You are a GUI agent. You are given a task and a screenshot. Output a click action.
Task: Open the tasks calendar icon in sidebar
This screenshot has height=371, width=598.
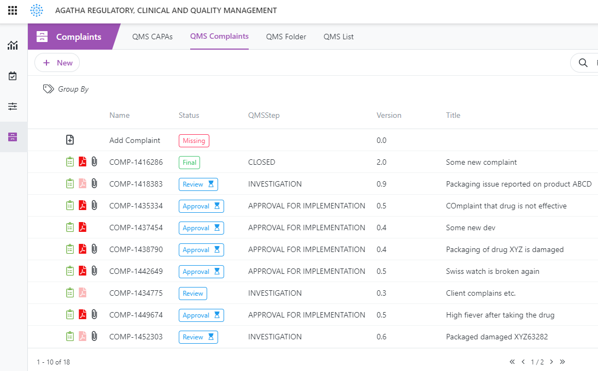point(13,76)
